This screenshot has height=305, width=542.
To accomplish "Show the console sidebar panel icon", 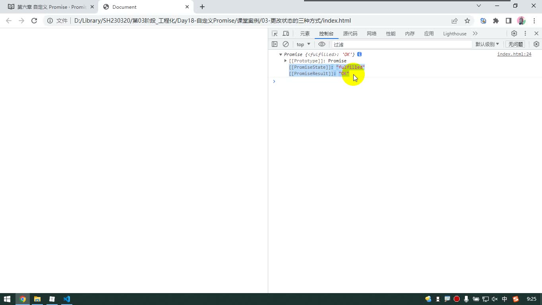I will pyautogui.click(x=275, y=44).
